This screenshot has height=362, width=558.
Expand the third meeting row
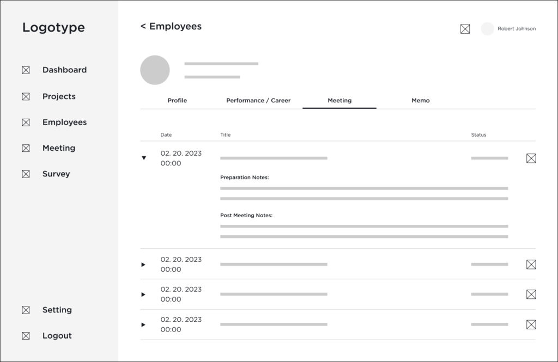click(x=143, y=294)
